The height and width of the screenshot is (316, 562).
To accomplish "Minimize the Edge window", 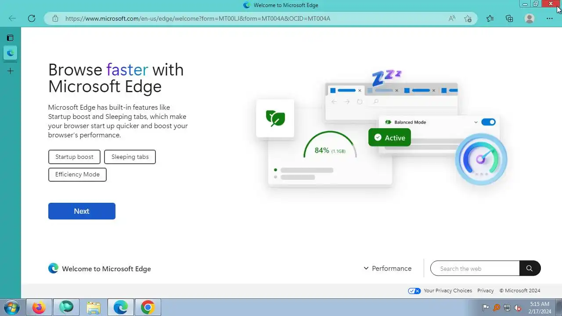I will tap(525, 4).
